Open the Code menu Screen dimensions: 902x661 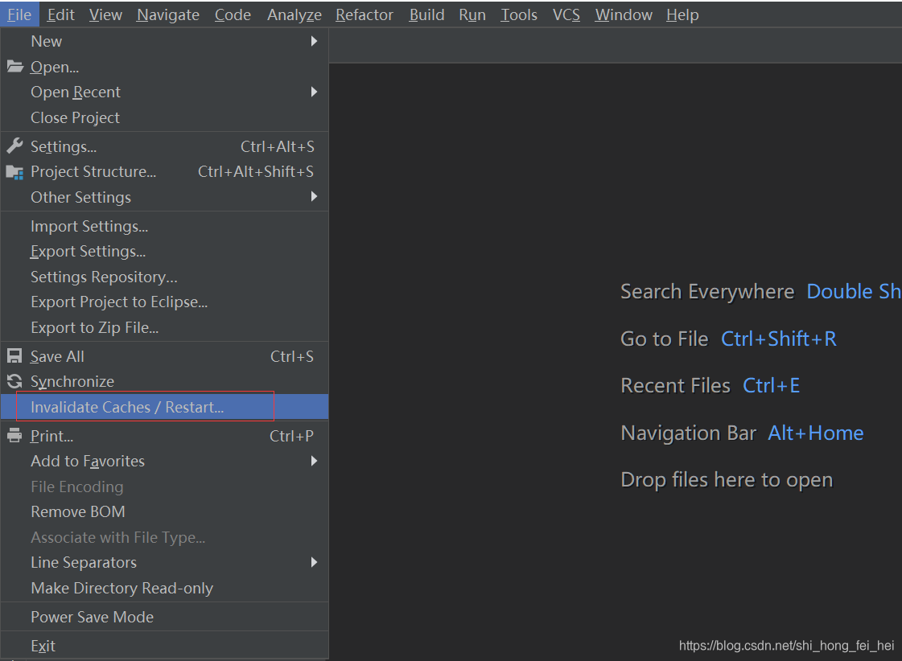click(x=233, y=14)
